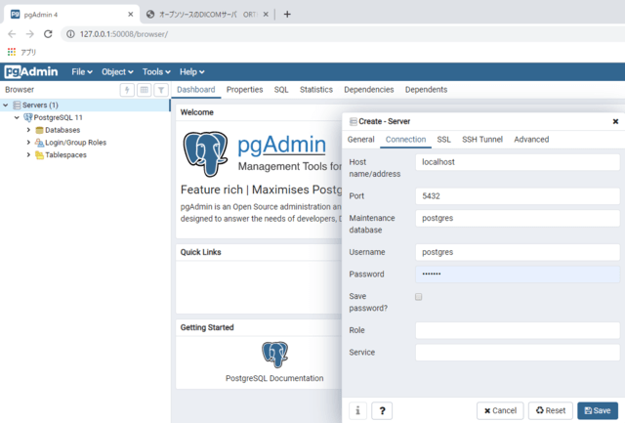Open a new browser tab
Screen dimensions: 625x423
click(287, 14)
